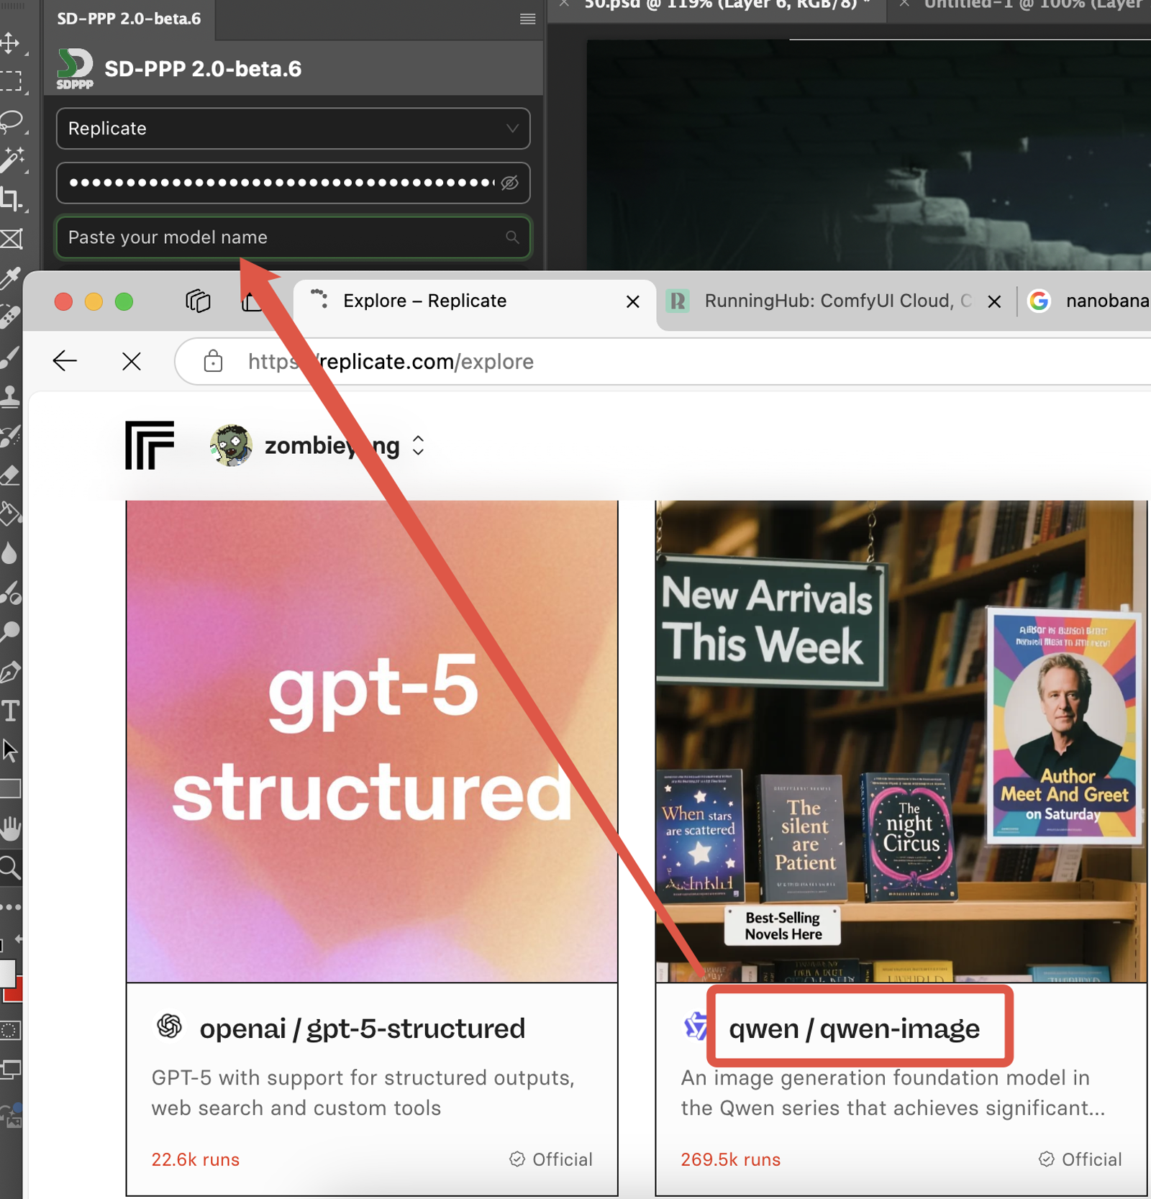This screenshot has height=1199, width=1151.
Task: Open the gpt-5 structured cover image
Action: coord(372,742)
